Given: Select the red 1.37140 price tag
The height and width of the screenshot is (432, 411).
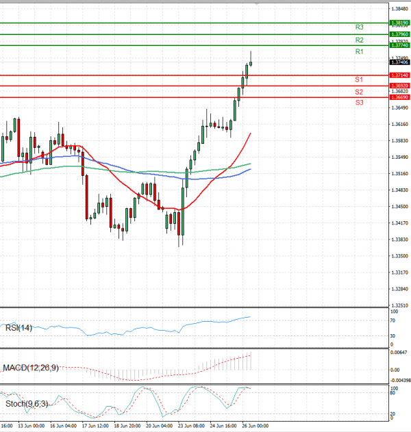Looking at the screenshot, I should click(400, 75).
